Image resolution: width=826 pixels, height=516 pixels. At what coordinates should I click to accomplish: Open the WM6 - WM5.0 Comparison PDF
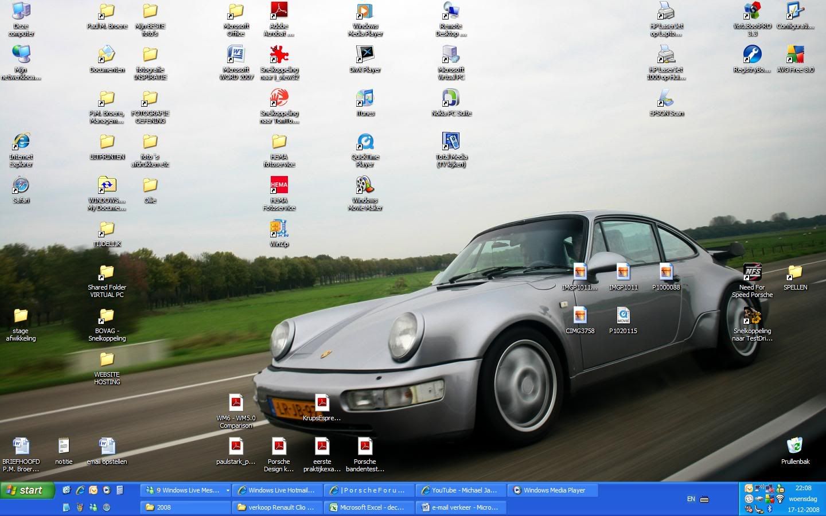pos(236,411)
